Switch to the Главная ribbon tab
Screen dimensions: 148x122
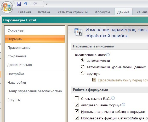tap(25, 12)
